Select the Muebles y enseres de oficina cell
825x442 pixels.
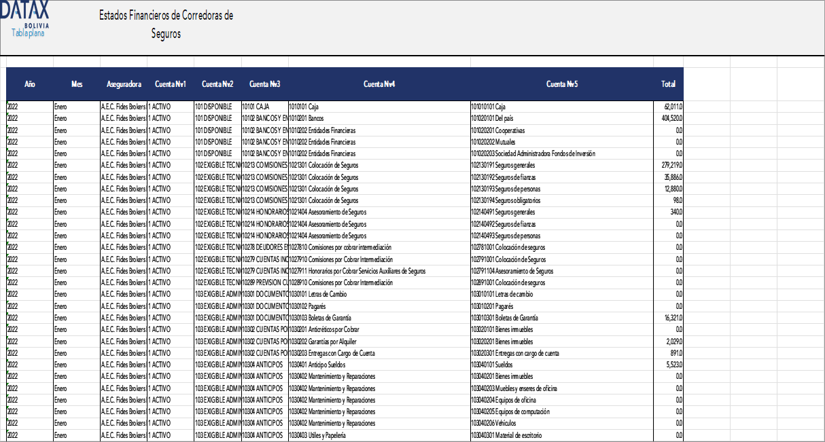[562, 388]
